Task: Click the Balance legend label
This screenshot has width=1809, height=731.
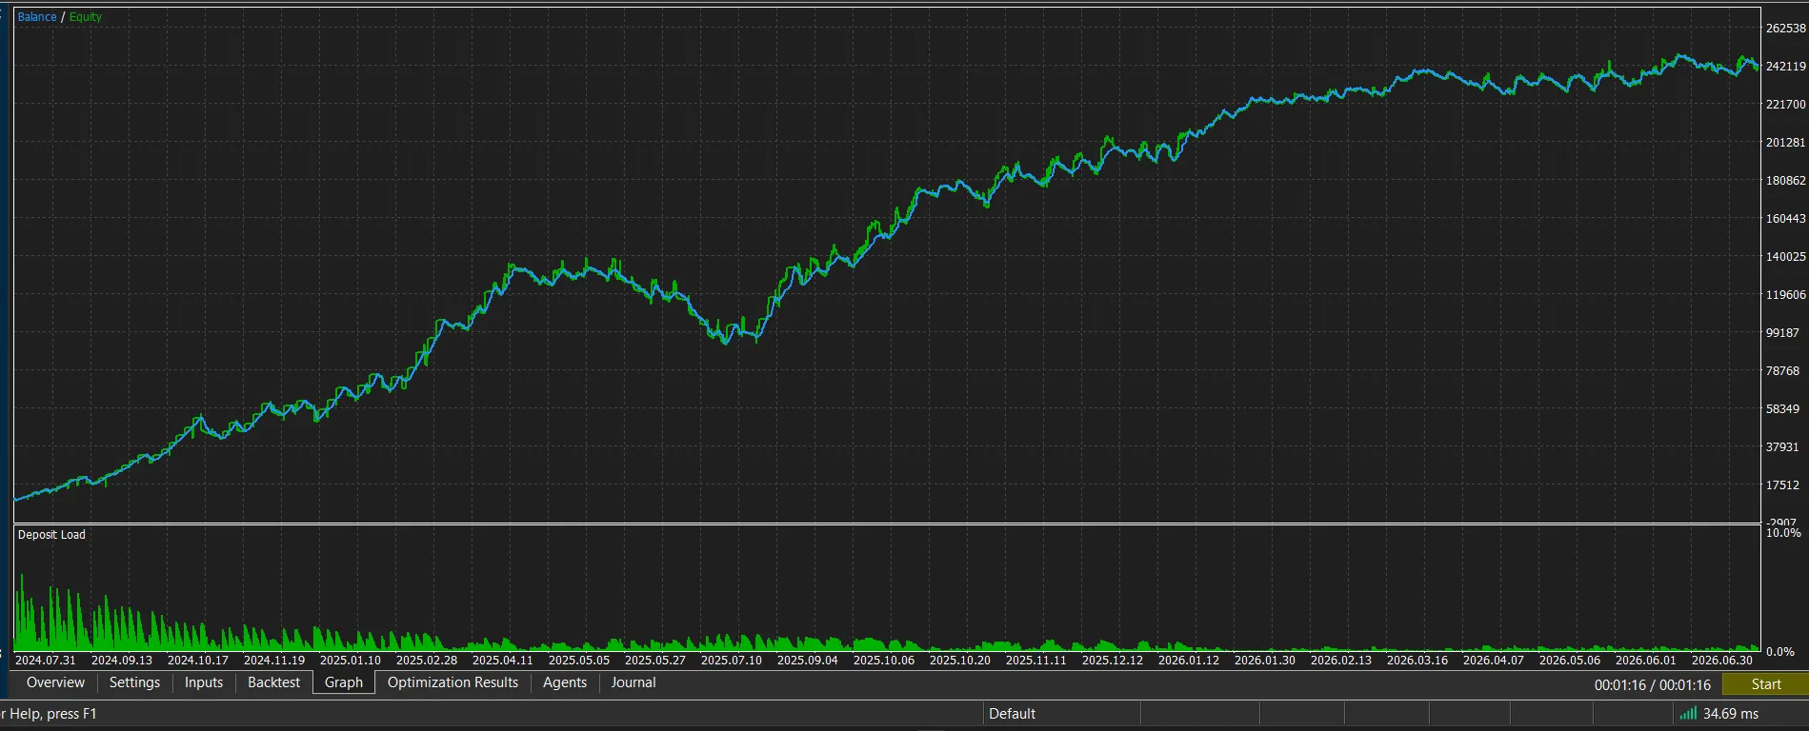Action: pos(37,17)
